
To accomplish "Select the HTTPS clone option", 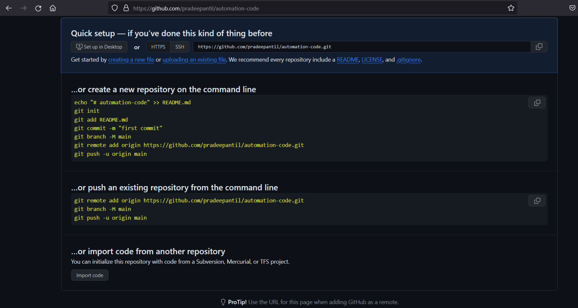I will (x=158, y=47).
